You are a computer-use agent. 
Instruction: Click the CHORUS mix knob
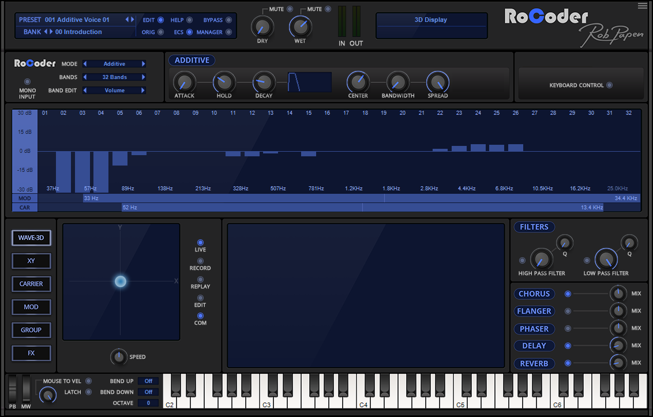coord(618,294)
